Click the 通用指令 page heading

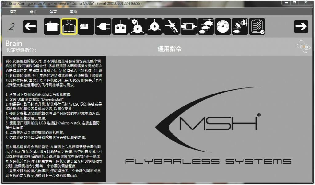click(x=170, y=49)
